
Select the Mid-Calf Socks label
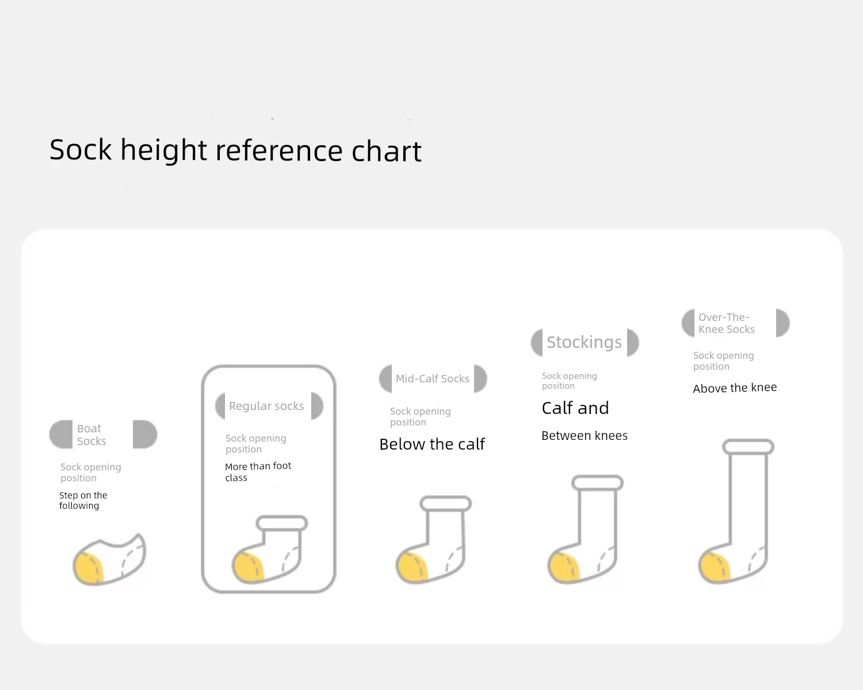click(x=433, y=378)
